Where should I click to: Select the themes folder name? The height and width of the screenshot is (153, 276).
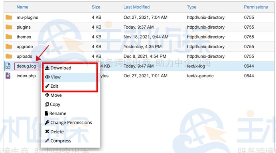[24, 37]
